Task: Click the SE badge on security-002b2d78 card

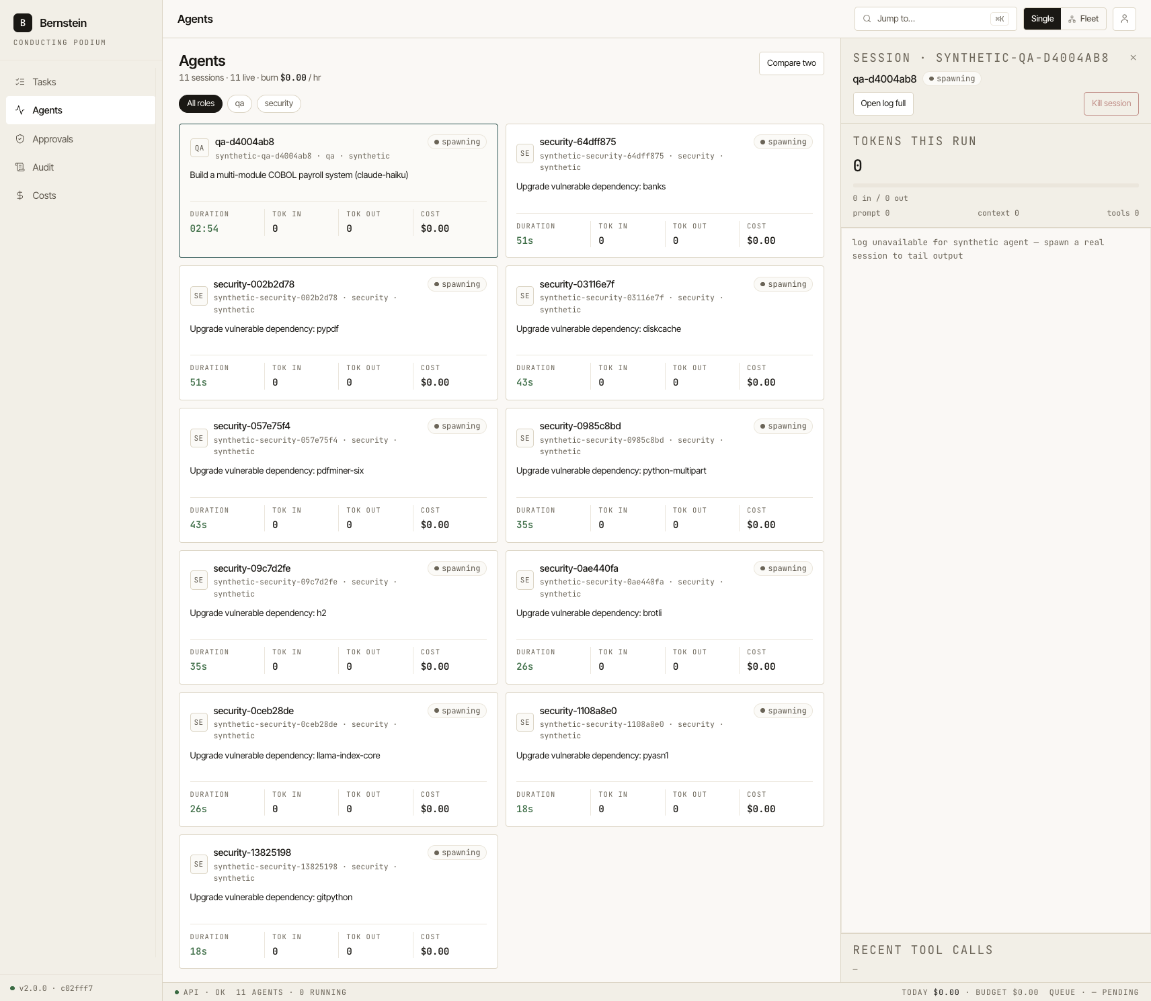Action: pos(199,296)
